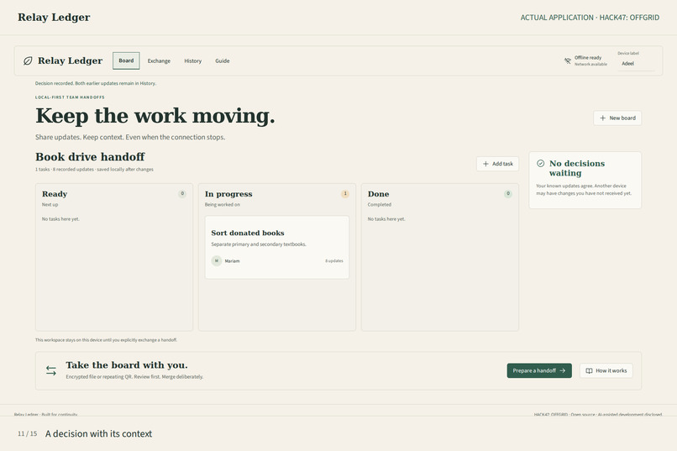
Task: Click 'No tasks here yet' in Done column
Action: [x=386, y=219]
